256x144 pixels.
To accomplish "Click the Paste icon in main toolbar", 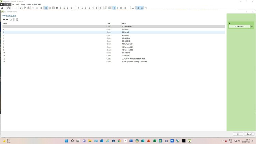I will (x=28, y=8).
